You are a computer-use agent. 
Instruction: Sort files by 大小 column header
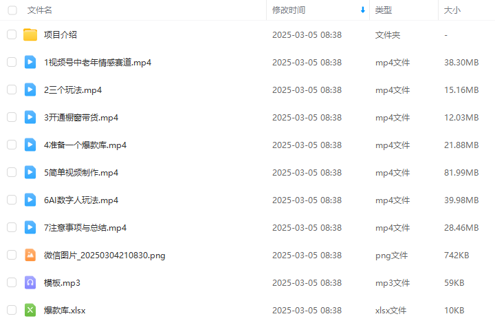point(452,10)
